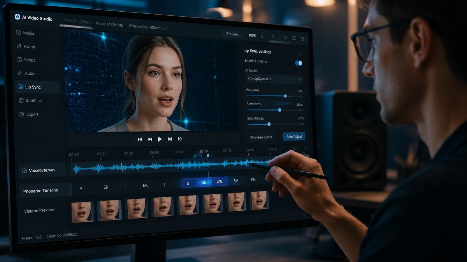Toggle the Enable Lip Sync switch
This screenshot has width=467, height=262.
tap(298, 63)
